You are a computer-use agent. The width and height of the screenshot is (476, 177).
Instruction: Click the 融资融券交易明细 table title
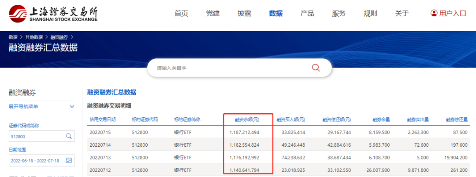pos(109,106)
